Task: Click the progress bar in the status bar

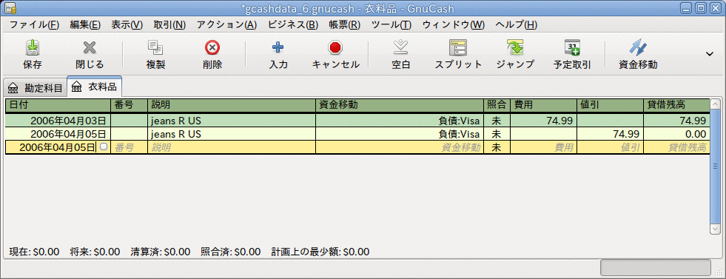Action: [x=656, y=267]
